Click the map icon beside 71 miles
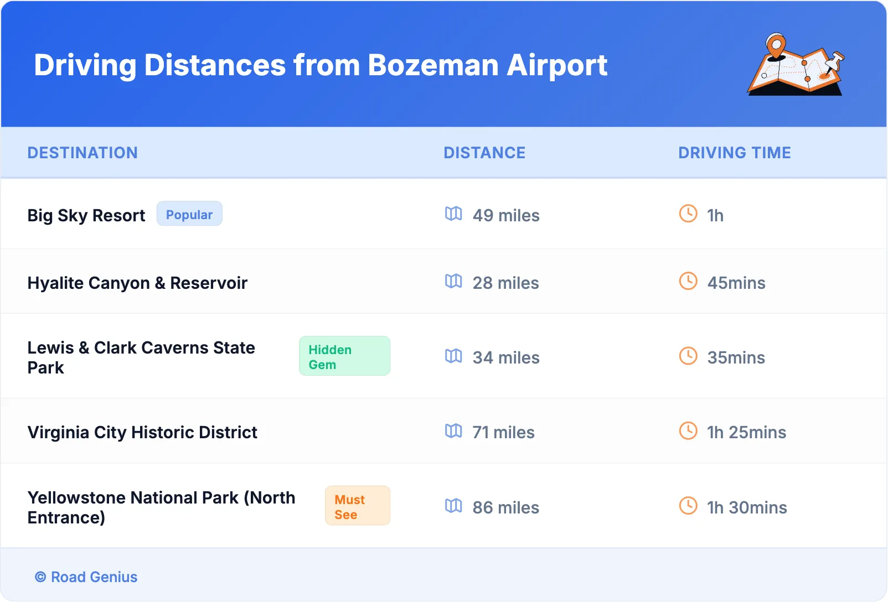This screenshot has height=602, width=888. 453,430
